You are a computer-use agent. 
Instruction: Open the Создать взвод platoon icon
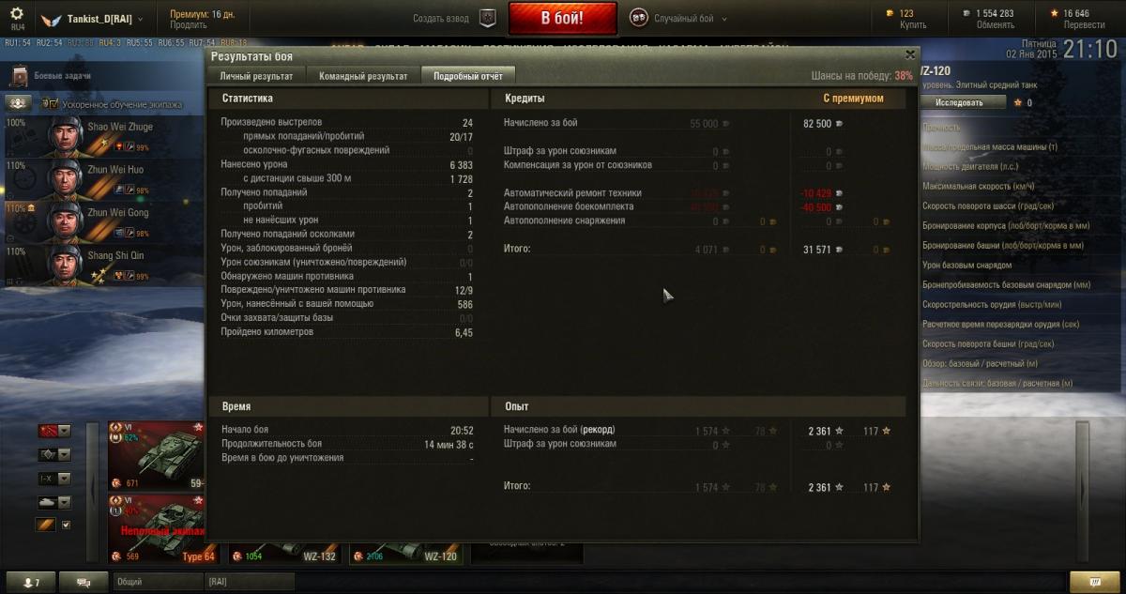click(x=486, y=18)
